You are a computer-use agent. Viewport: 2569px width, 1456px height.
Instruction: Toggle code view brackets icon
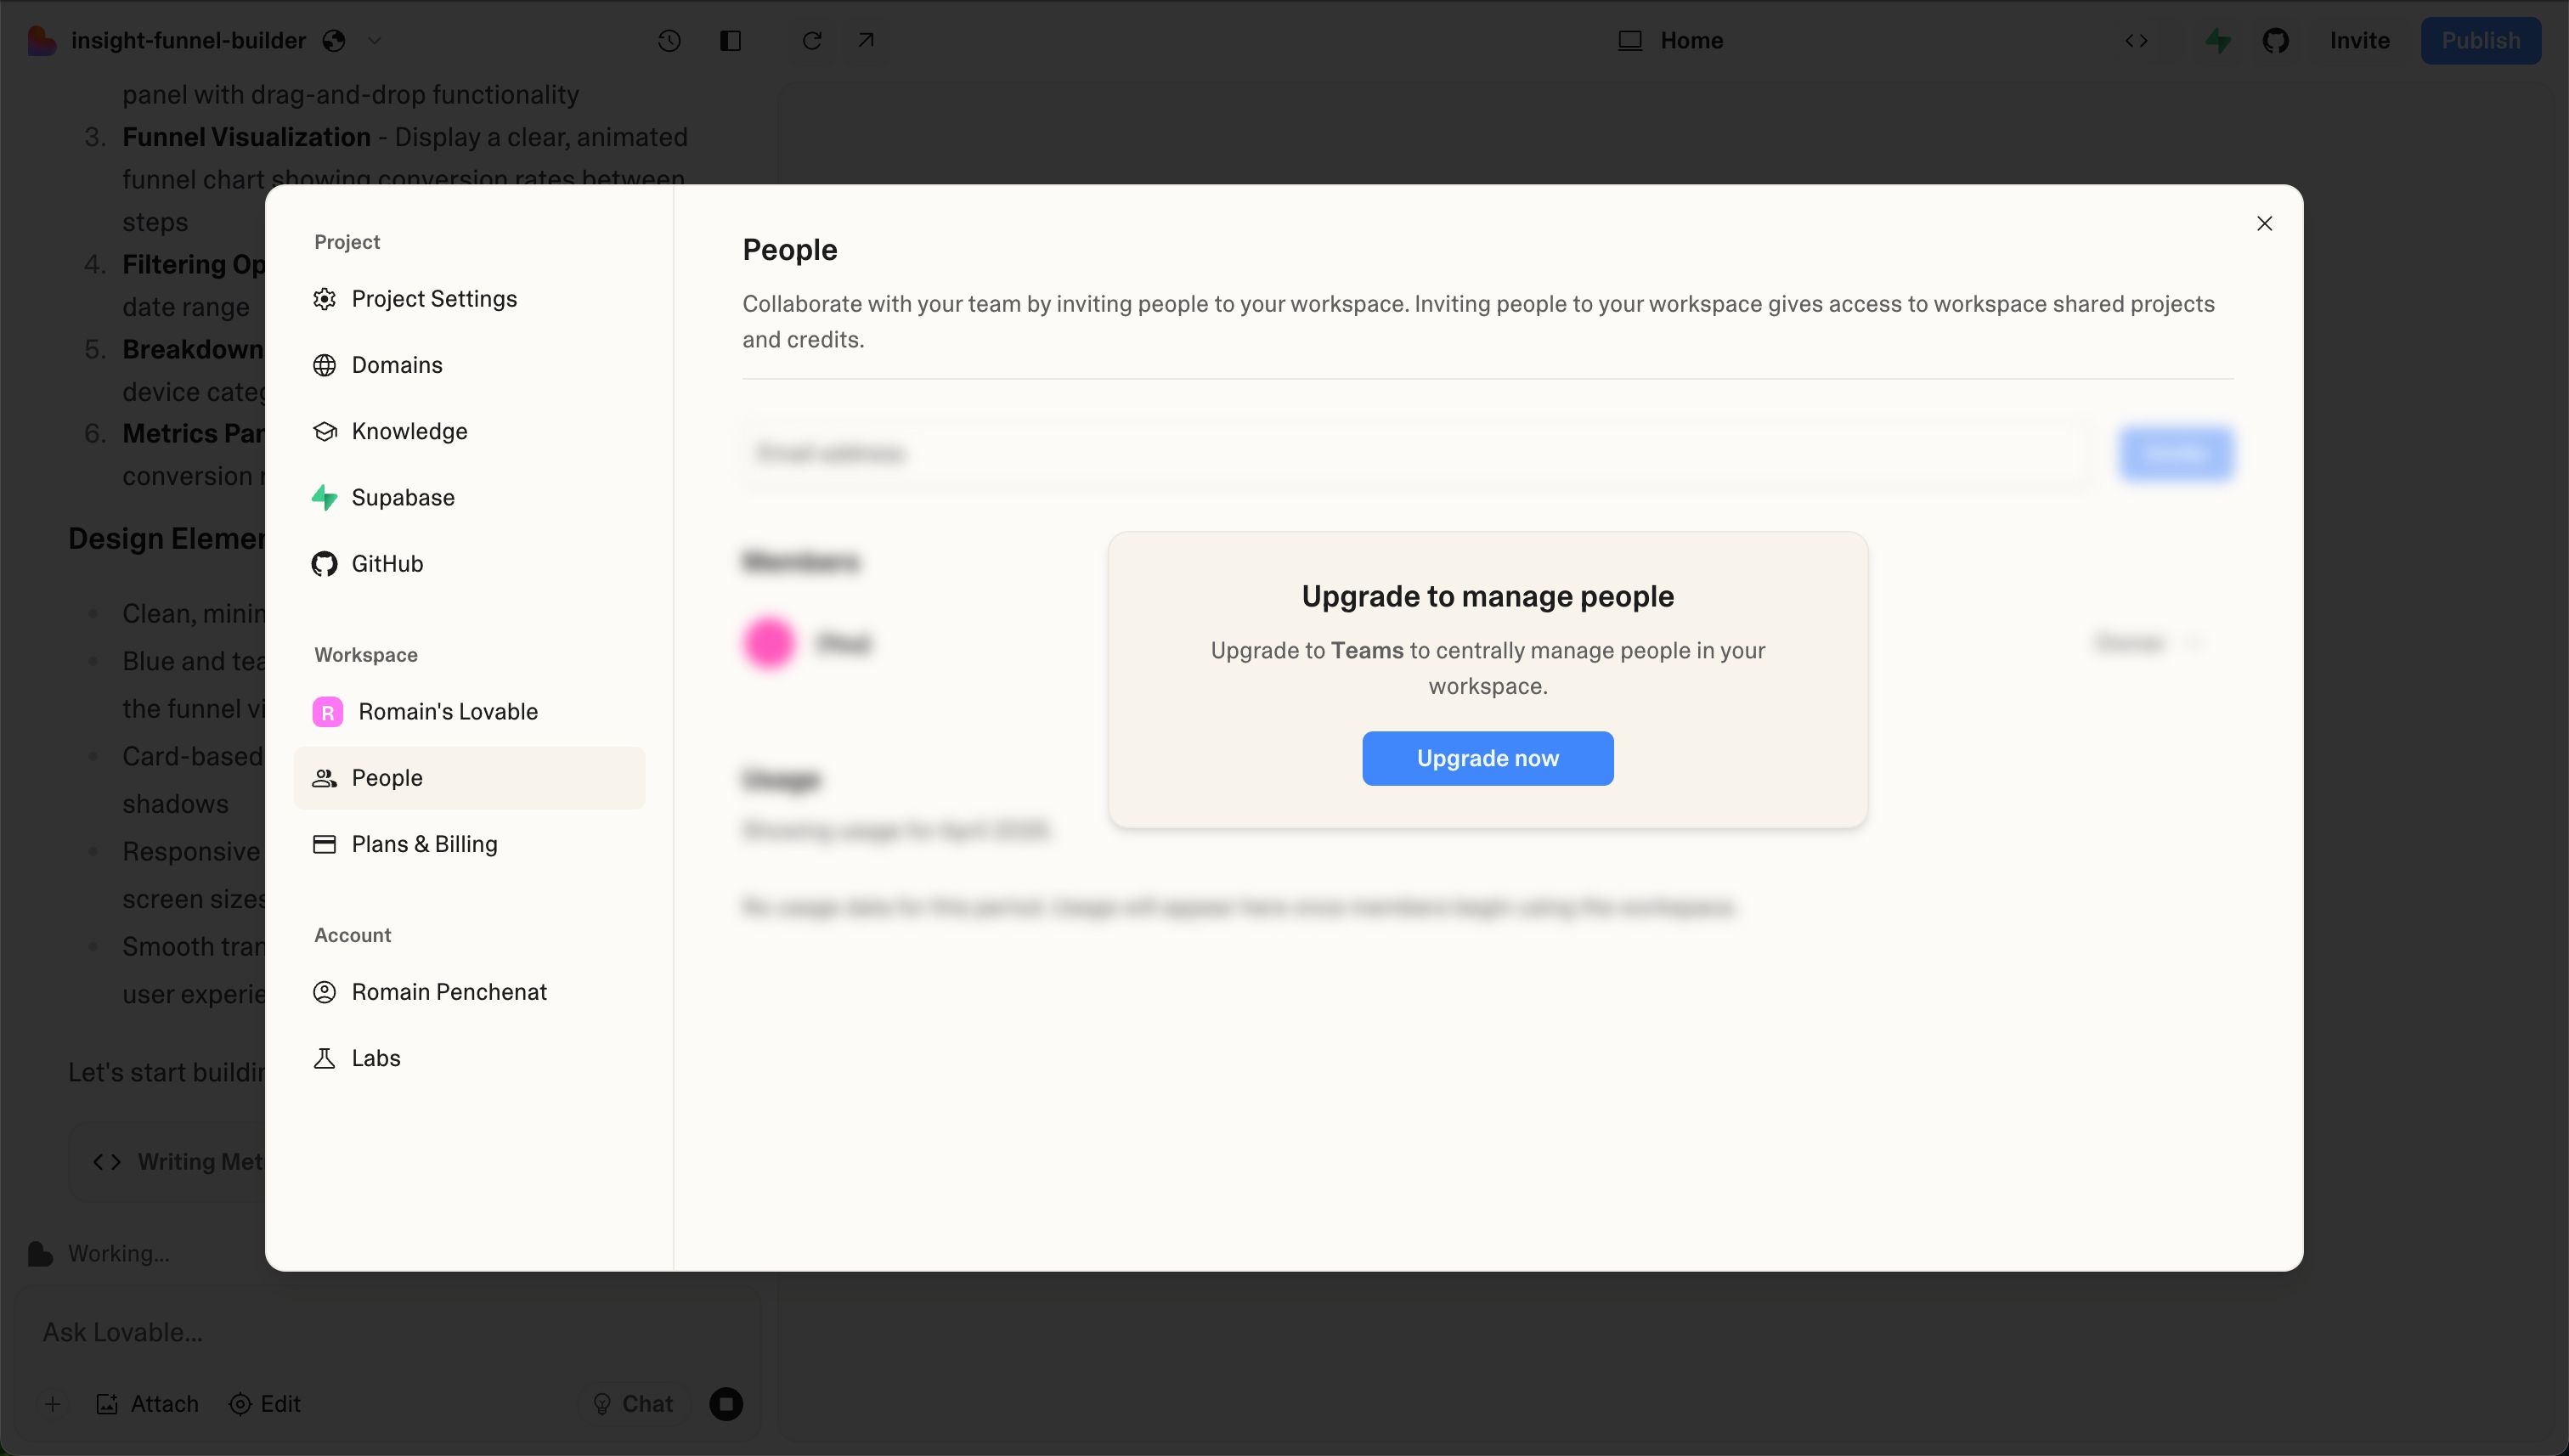pyautogui.click(x=2136, y=40)
